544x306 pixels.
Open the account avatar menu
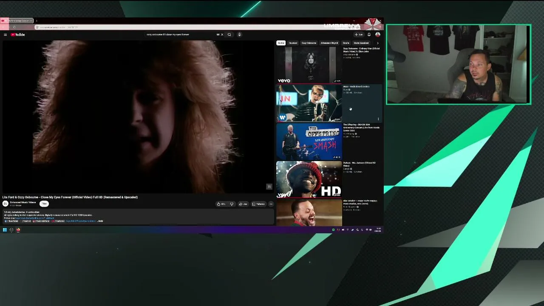click(x=377, y=35)
